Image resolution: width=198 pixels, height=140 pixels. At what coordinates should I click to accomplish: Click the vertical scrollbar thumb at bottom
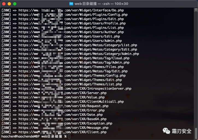point(196,133)
